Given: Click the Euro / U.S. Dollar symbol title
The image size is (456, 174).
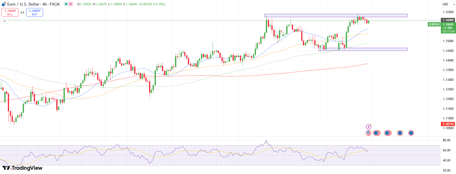Looking at the screenshot, I should coord(33,4).
